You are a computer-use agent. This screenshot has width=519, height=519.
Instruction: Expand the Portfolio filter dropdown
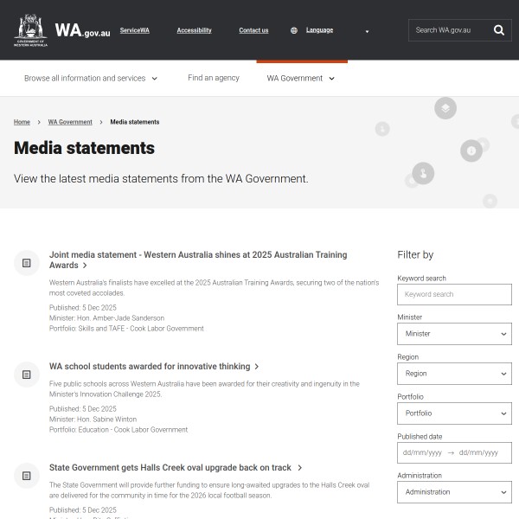click(454, 413)
